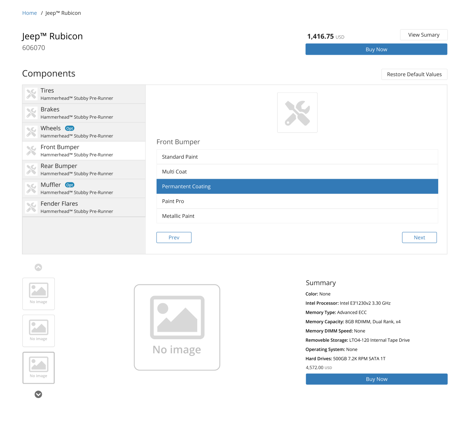This screenshot has width=470, height=428.
Task: Click the Removeble Storage summary line
Action: pos(357,340)
